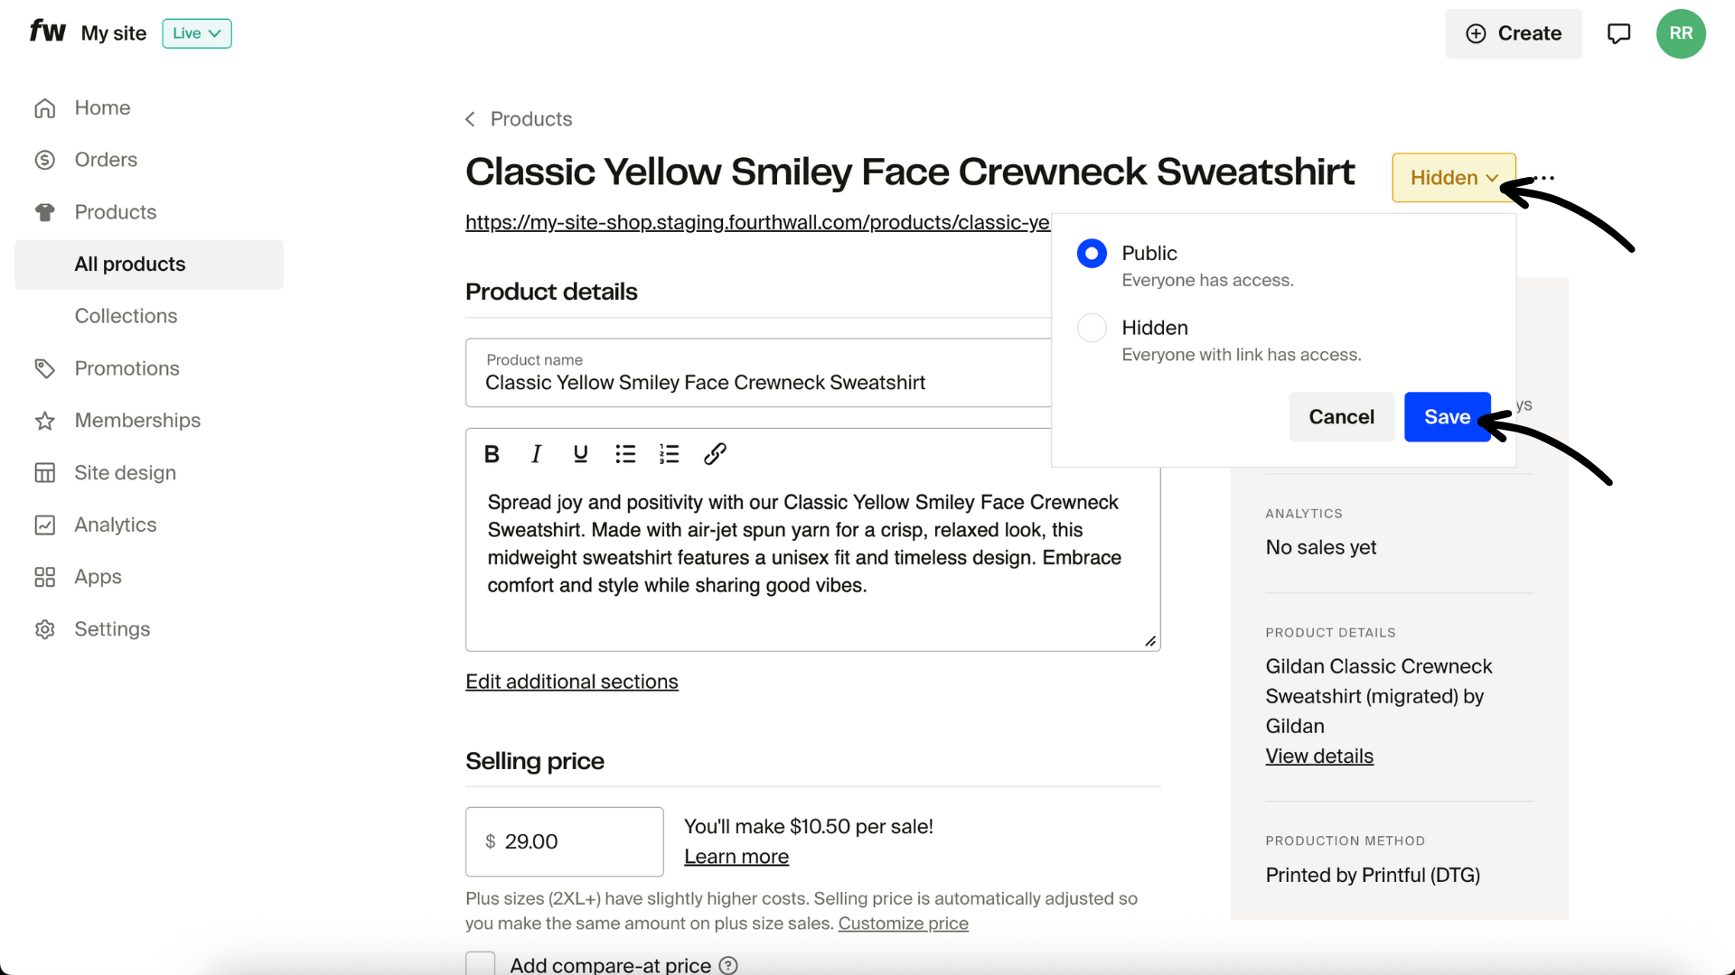1735x975 pixels.
Task: Open the messages chat bubble icon
Action: 1618,33
